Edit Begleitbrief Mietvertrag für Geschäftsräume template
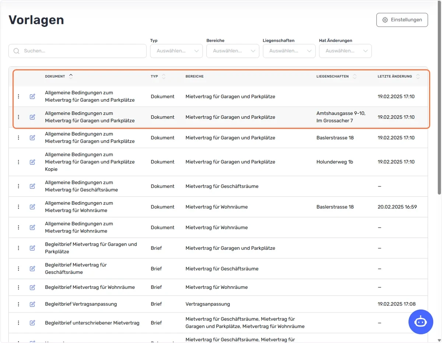Screen dimensions: 442x343 pyautogui.click(x=32, y=269)
